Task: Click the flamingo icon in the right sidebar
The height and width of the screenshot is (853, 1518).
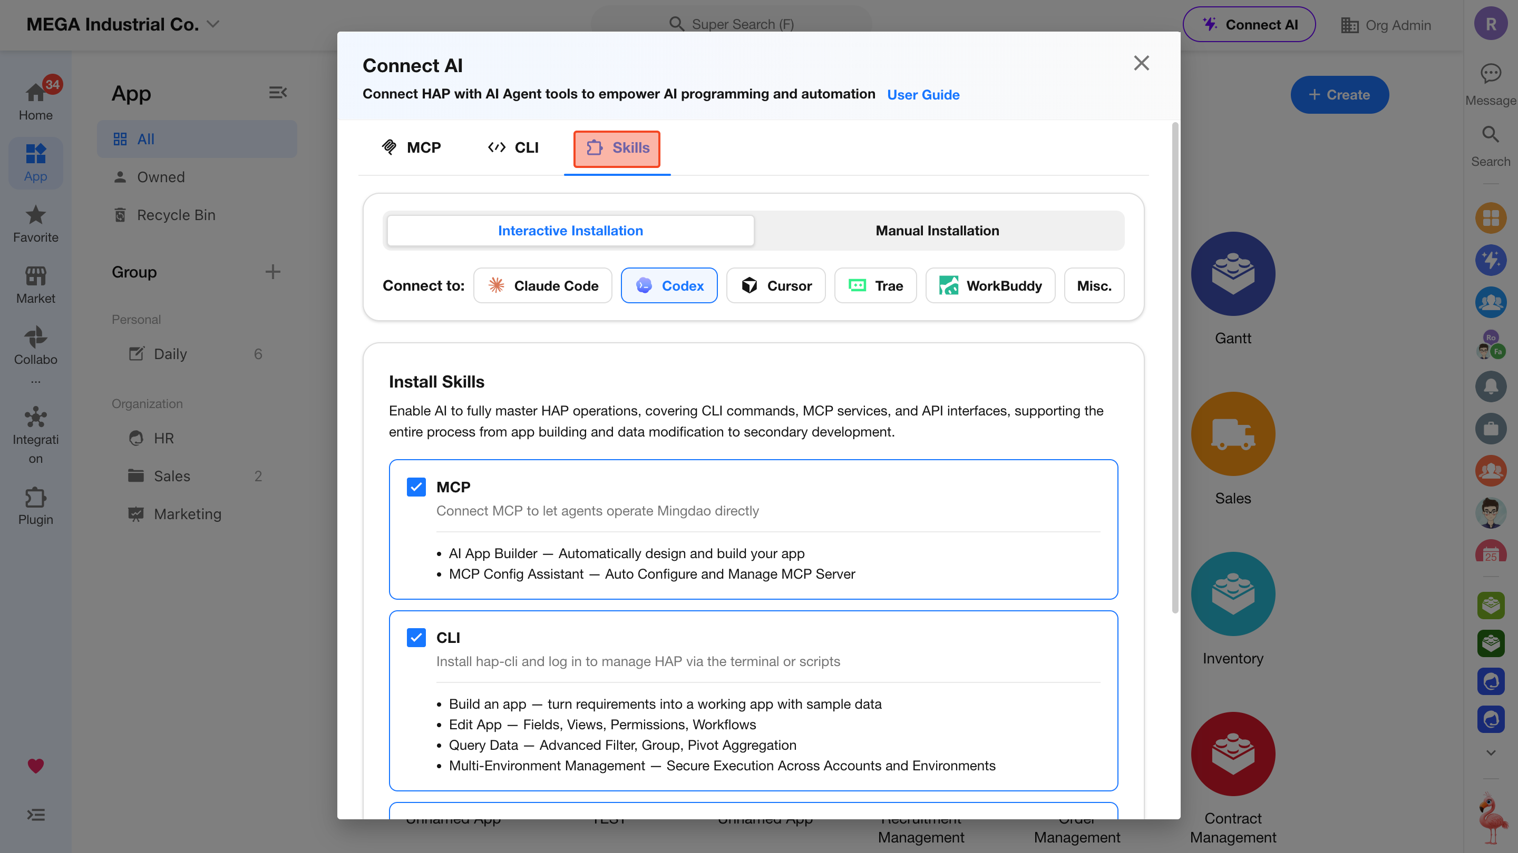Action: point(1491,818)
